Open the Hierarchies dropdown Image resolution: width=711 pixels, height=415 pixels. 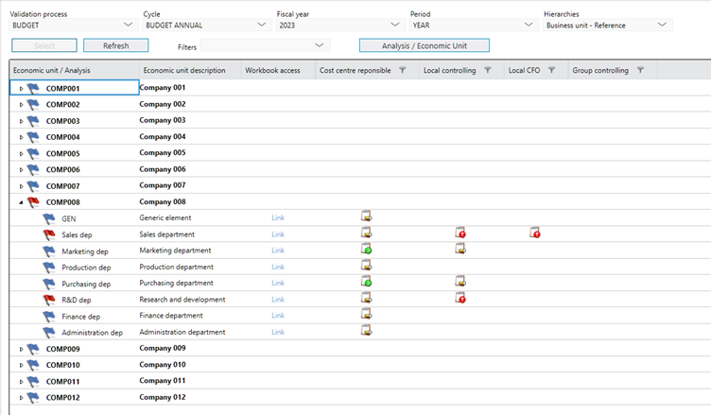tap(661, 26)
